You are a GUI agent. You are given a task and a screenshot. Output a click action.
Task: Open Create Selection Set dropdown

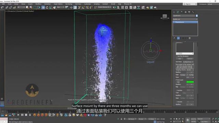[104, 7]
